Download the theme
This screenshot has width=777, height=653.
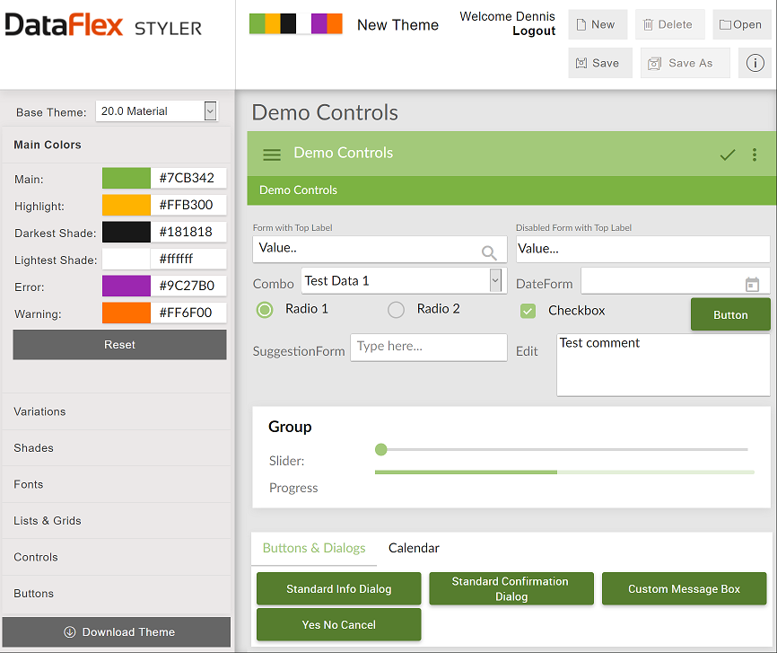point(117,631)
